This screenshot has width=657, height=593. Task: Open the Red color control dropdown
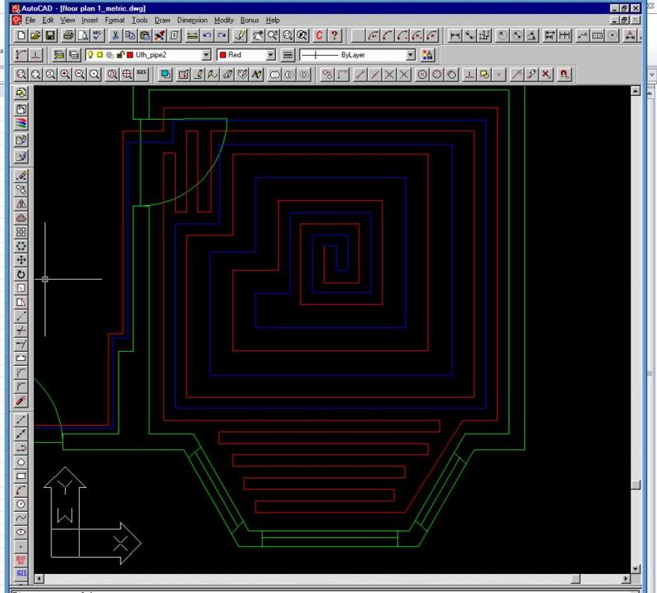click(271, 55)
